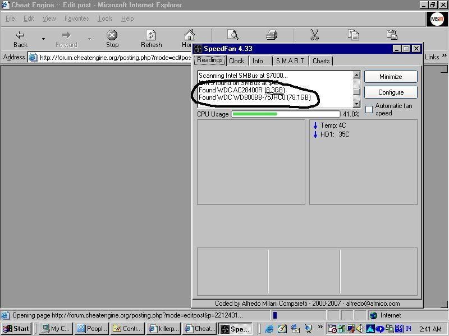The width and height of the screenshot is (449, 336).
Task: Click the SpeedFan fan icon in title bar
Action: (198, 49)
